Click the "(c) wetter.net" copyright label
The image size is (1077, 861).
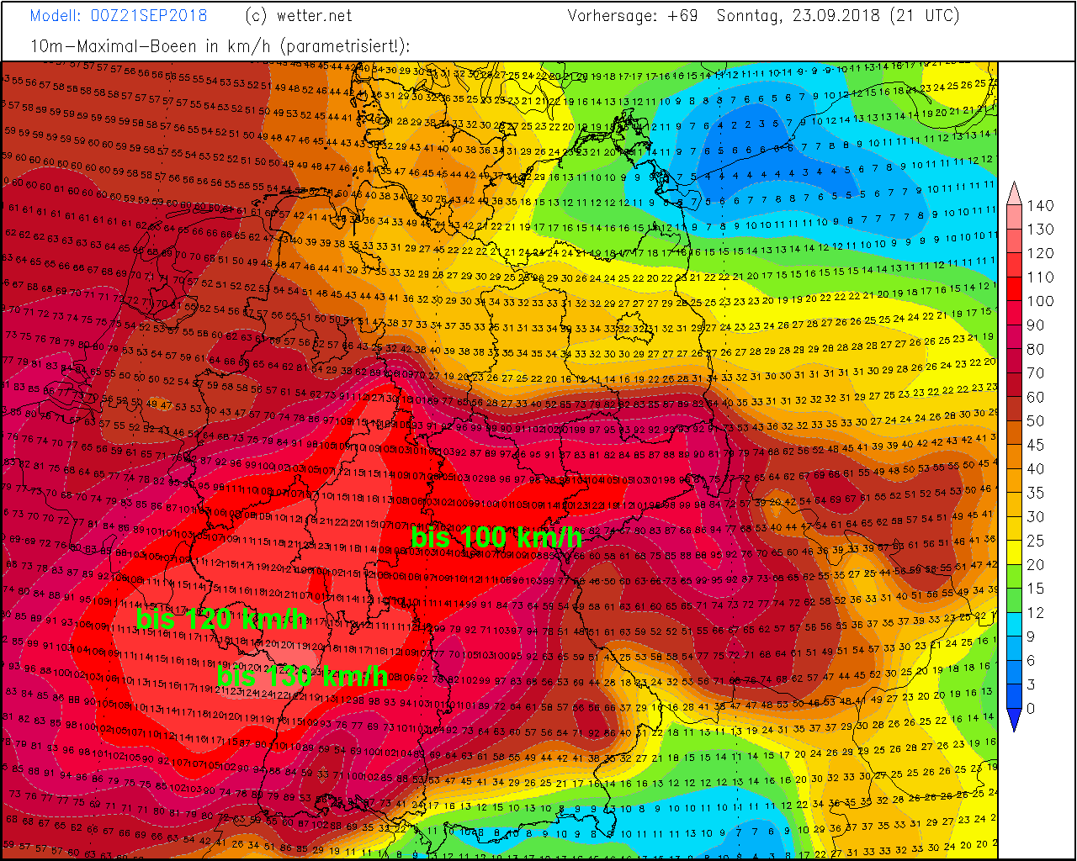pyautogui.click(x=299, y=16)
